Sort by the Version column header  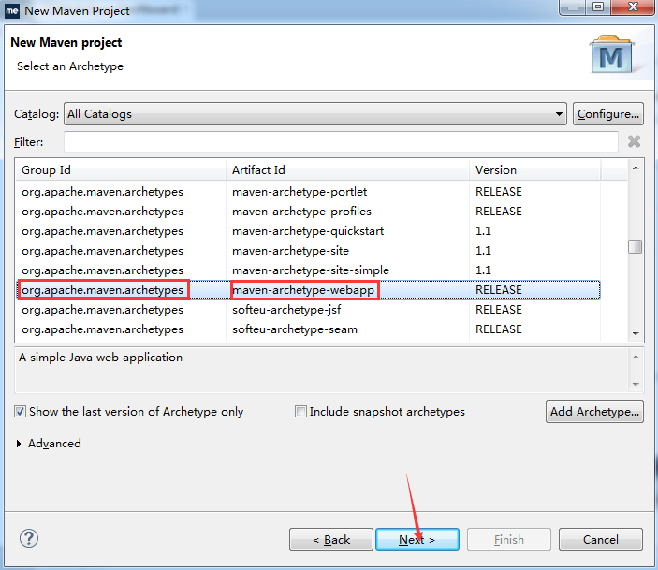535,170
